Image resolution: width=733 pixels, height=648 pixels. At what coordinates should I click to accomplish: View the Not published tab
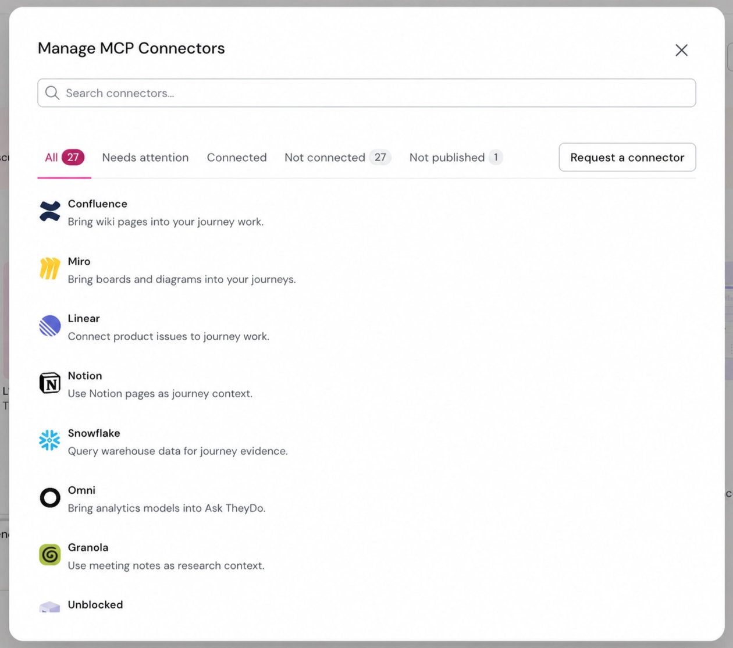[456, 158]
